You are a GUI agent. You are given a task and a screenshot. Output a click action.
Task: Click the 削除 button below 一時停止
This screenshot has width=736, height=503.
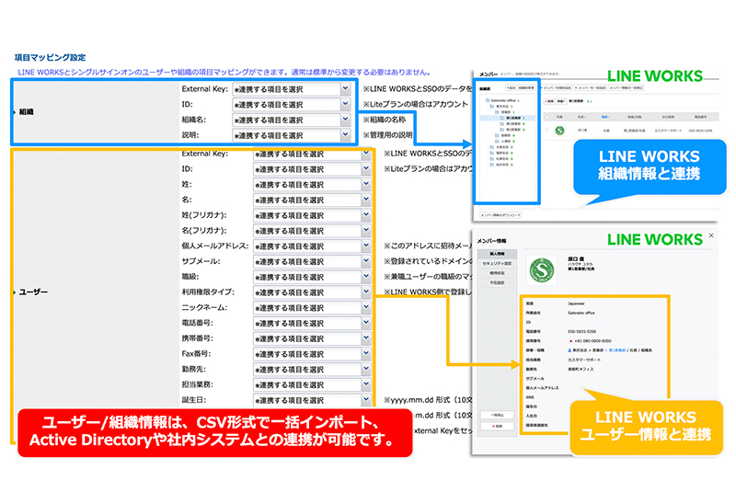pos(497,426)
